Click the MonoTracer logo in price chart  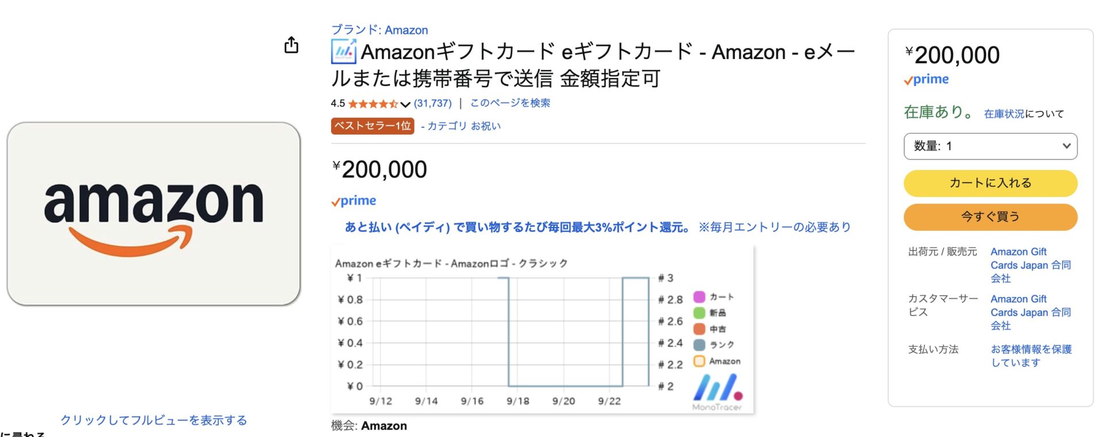717,392
